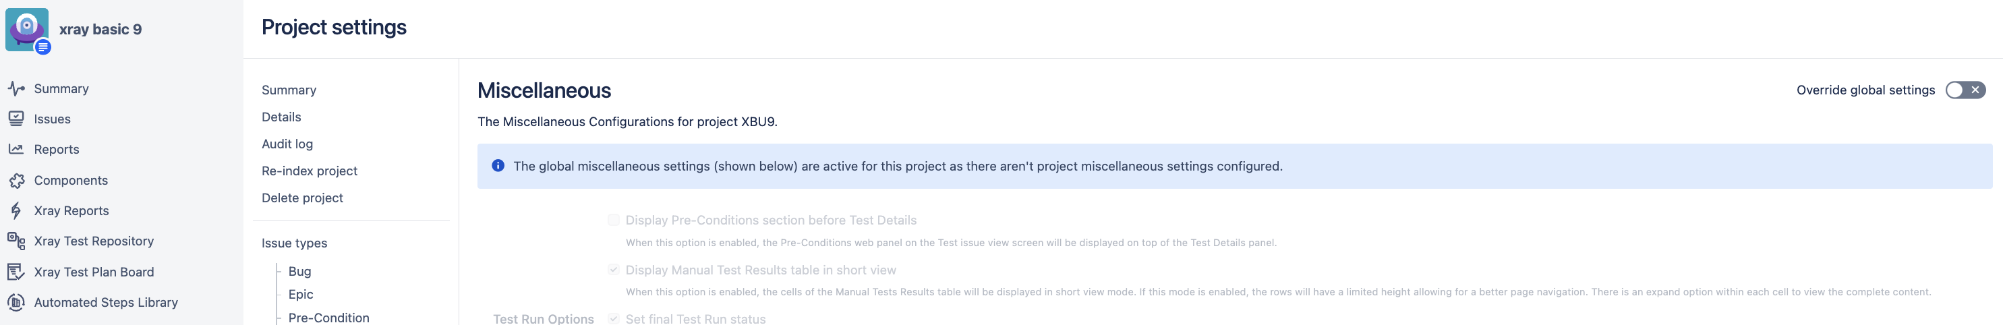
Task: Click the Summary pulse icon in sidebar
Action: tap(16, 88)
